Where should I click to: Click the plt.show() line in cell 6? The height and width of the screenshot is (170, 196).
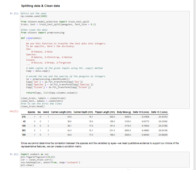(x=27, y=165)
